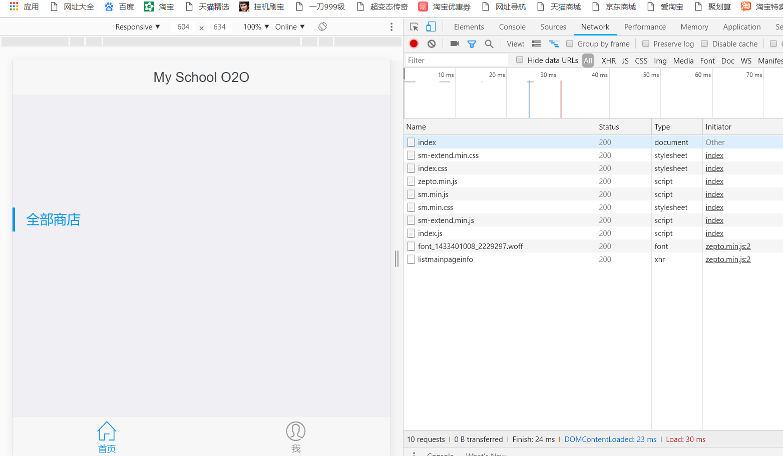Select the All filter button
Image resolution: width=783 pixels, height=456 pixels.
588,60
